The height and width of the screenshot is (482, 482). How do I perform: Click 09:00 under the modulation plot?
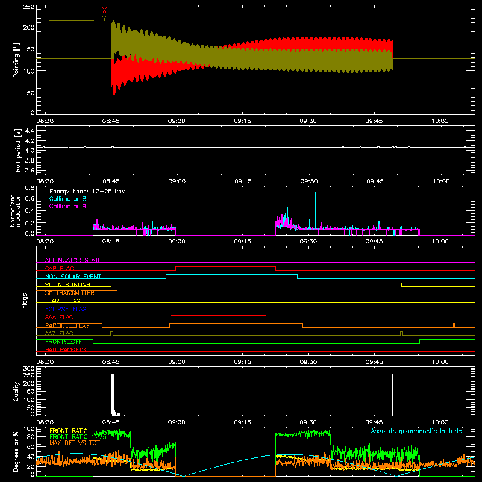click(x=177, y=242)
